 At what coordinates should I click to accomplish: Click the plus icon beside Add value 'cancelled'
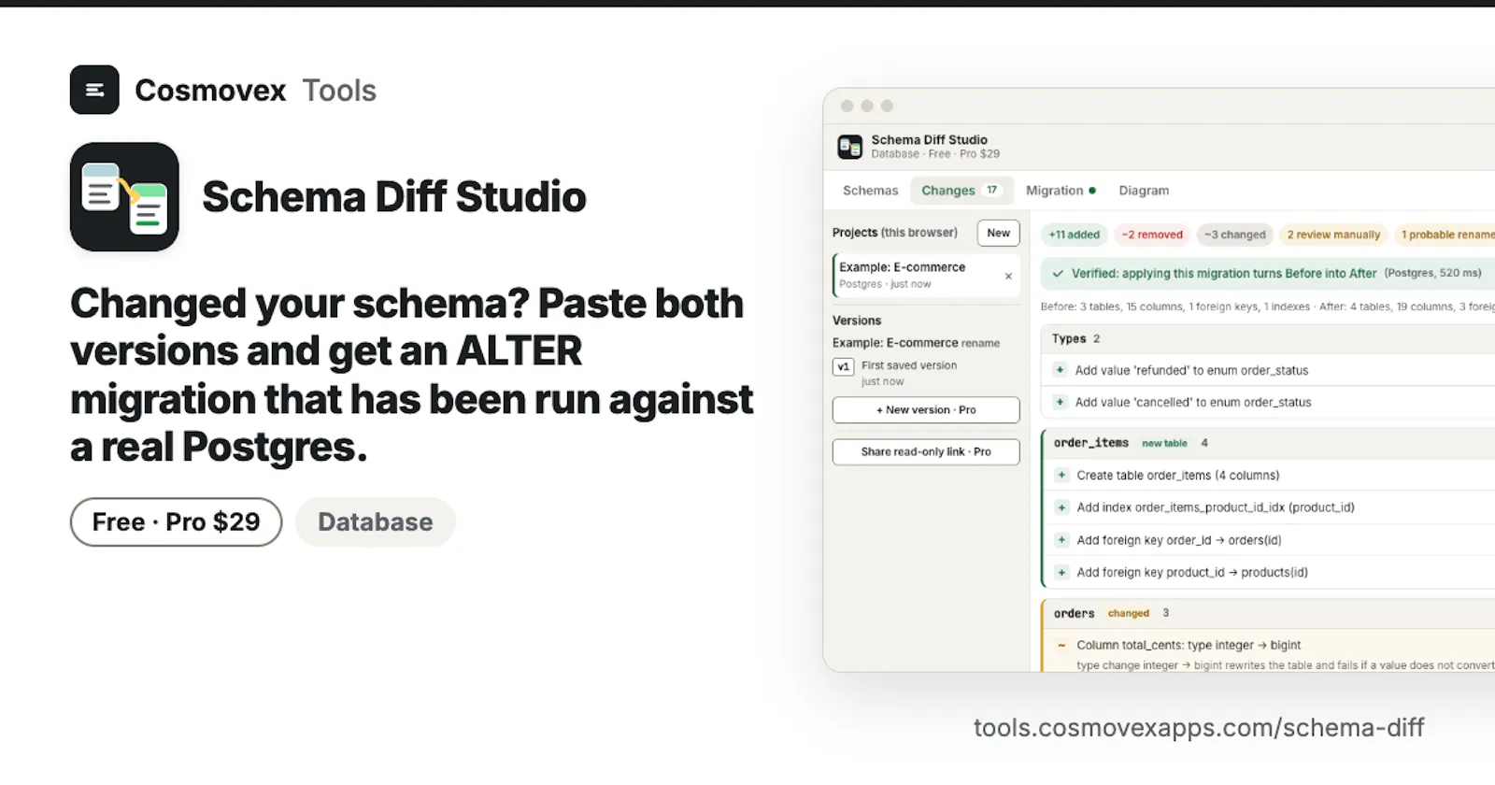coord(1060,402)
